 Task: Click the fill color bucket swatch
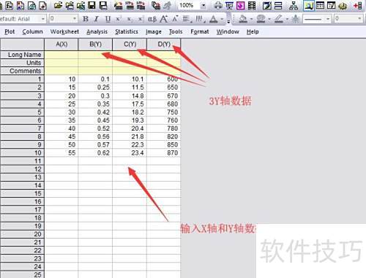[243, 19]
